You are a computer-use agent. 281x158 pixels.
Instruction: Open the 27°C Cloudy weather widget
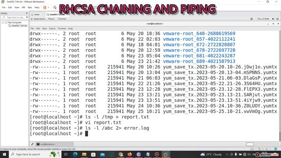(211, 154)
